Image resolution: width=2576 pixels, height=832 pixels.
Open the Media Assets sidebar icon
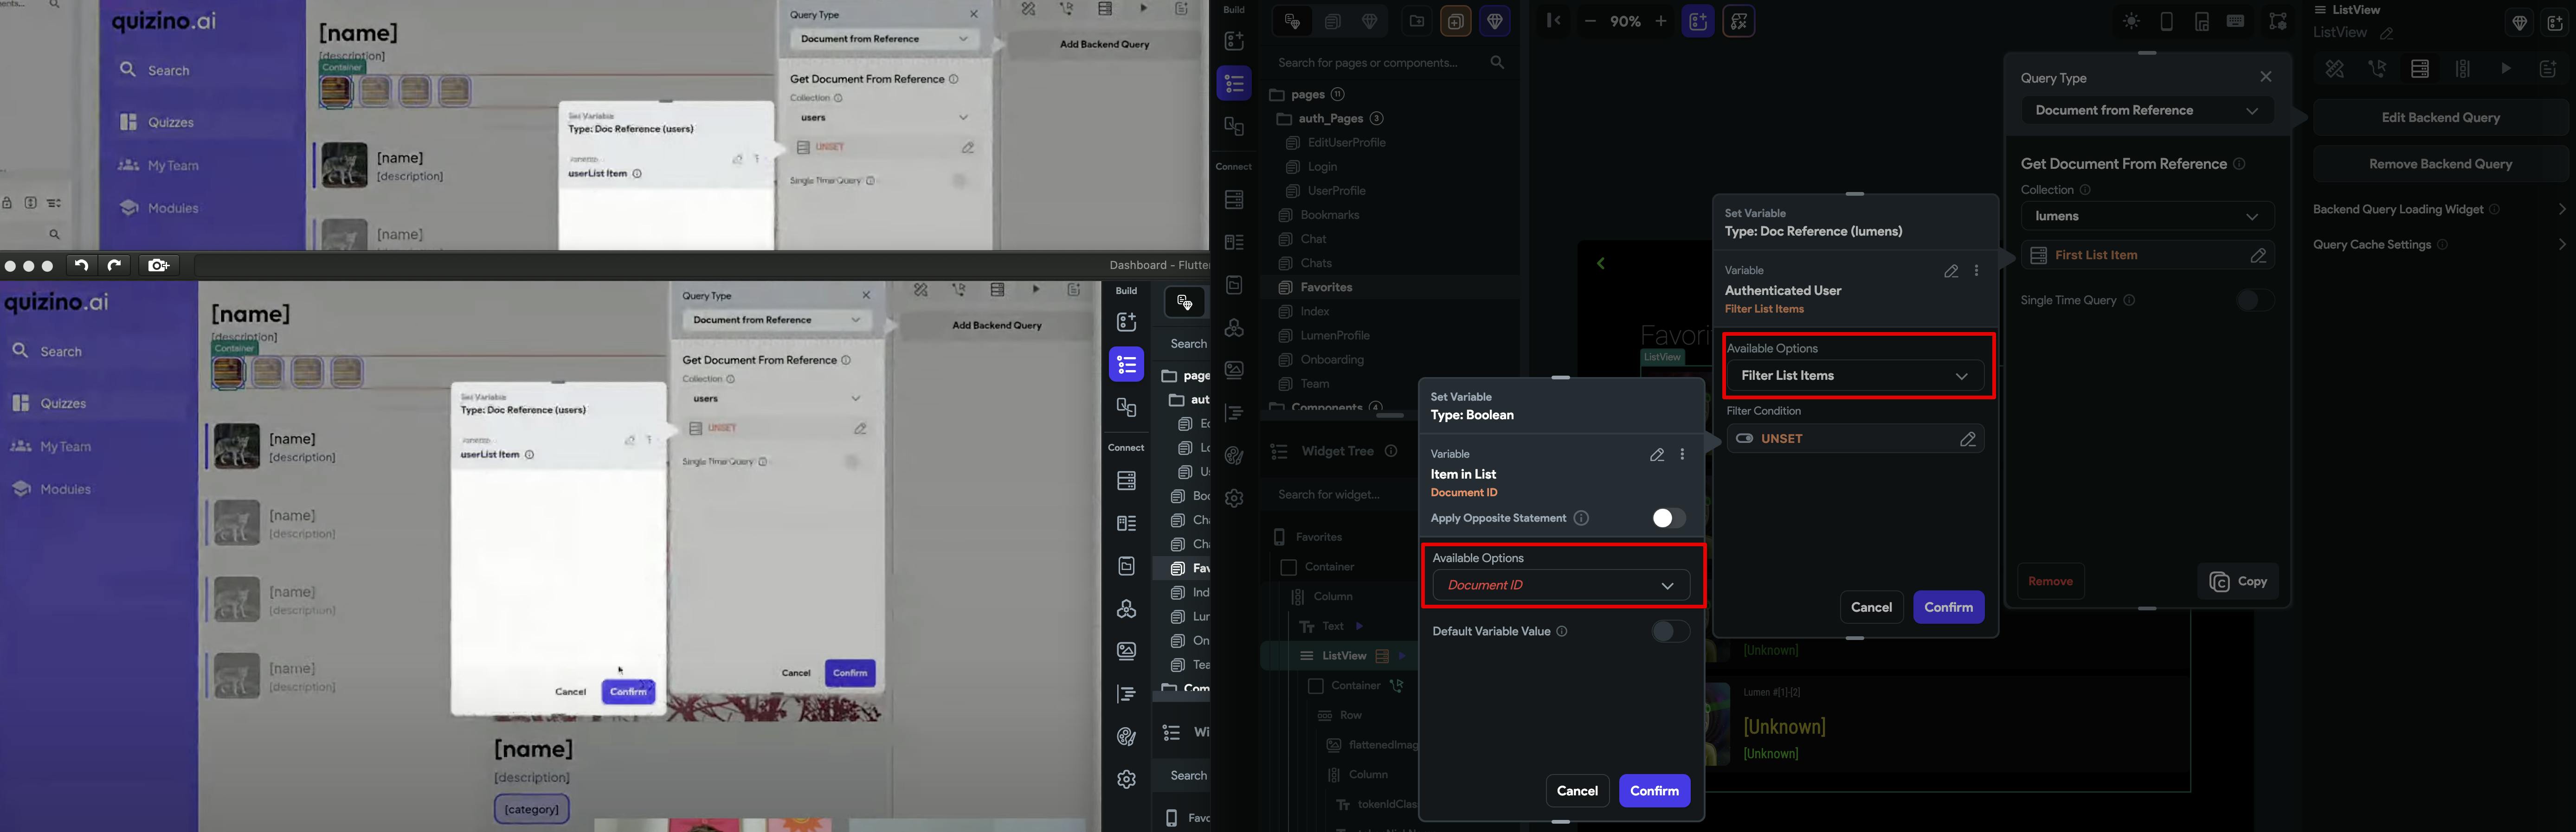click(x=1234, y=370)
